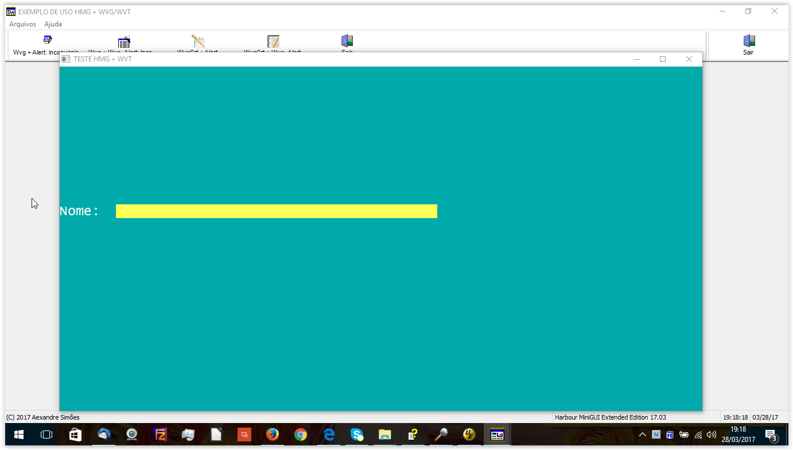Focus the yellow Nome input field
Image resolution: width=793 pixels, height=450 pixels.
point(277,211)
